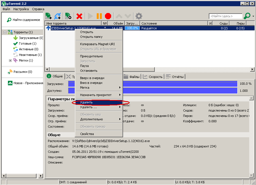Click the Найти здесь search field

(x=225, y=16)
